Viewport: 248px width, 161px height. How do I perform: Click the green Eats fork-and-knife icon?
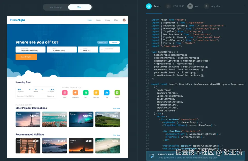[86, 92]
